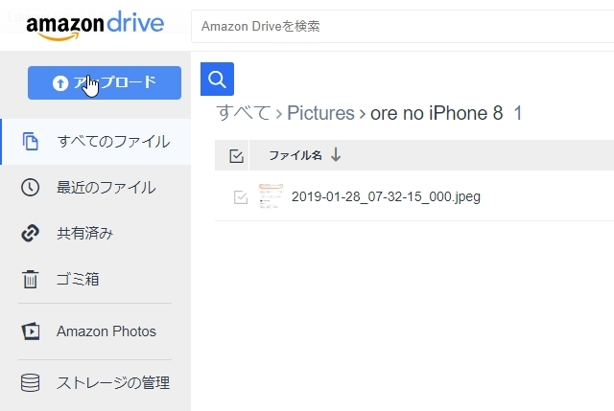The height and width of the screenshot is (411, 614).
Task: Click the trash can icon
Action: [30, 279]
